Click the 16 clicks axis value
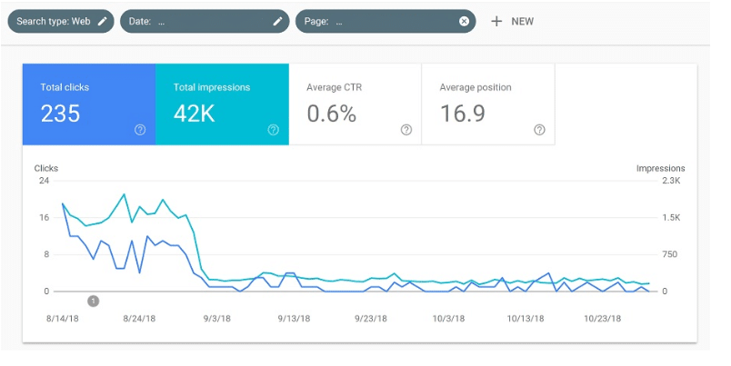The image size is (731, 366). [x=44, y=217]
